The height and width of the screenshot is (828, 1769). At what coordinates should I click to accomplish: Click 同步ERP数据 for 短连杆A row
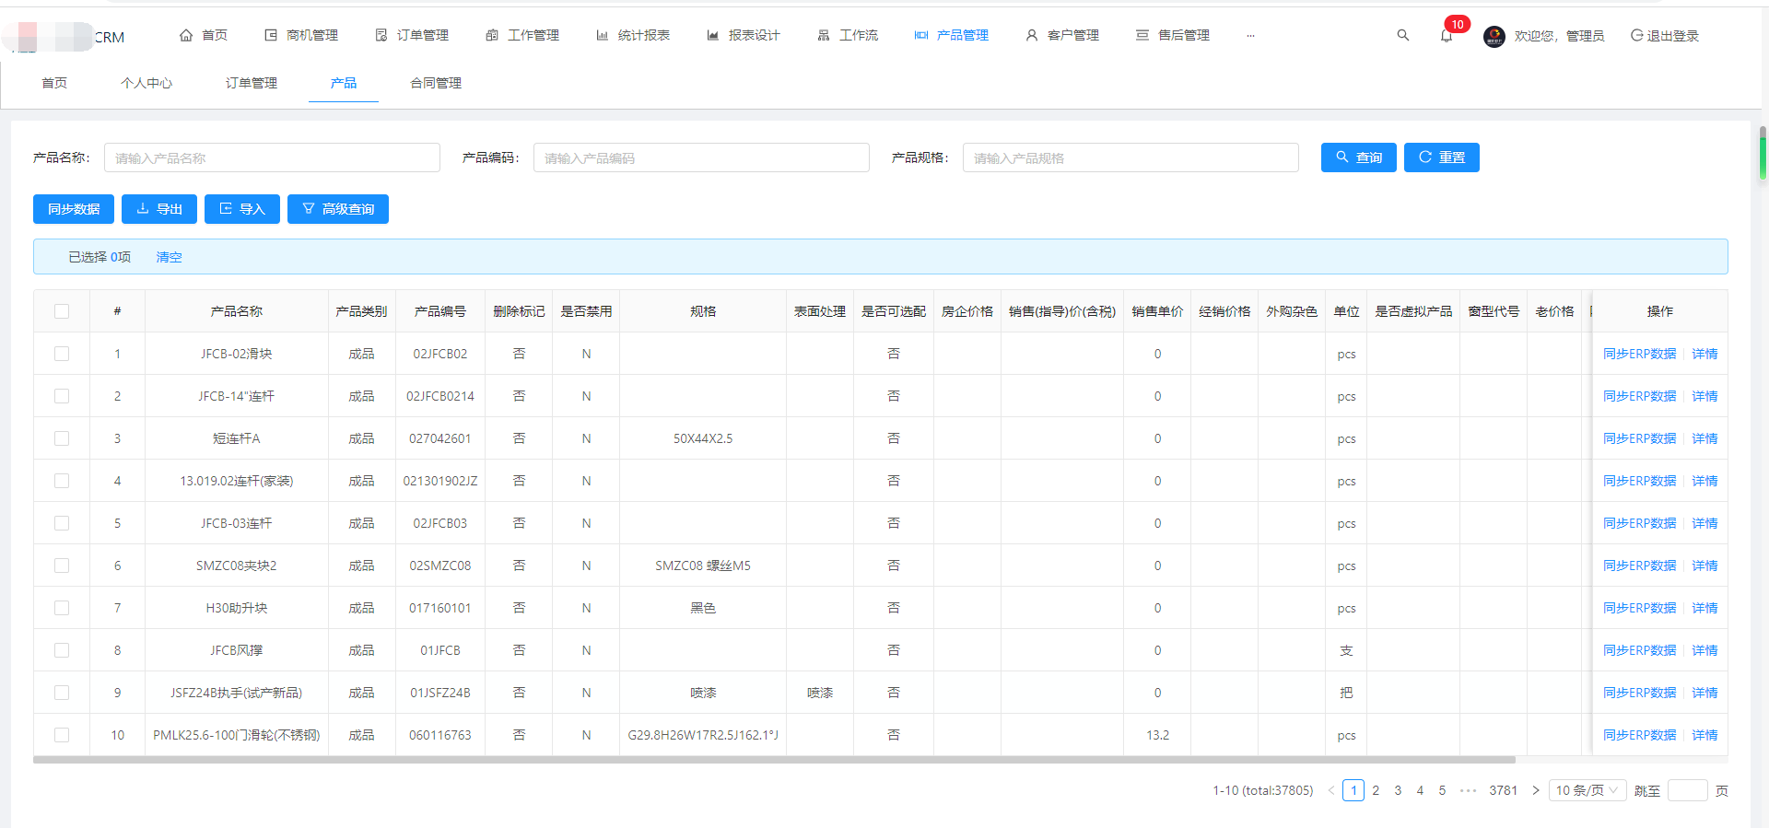pyautogui.click(x=1639, y=438)
